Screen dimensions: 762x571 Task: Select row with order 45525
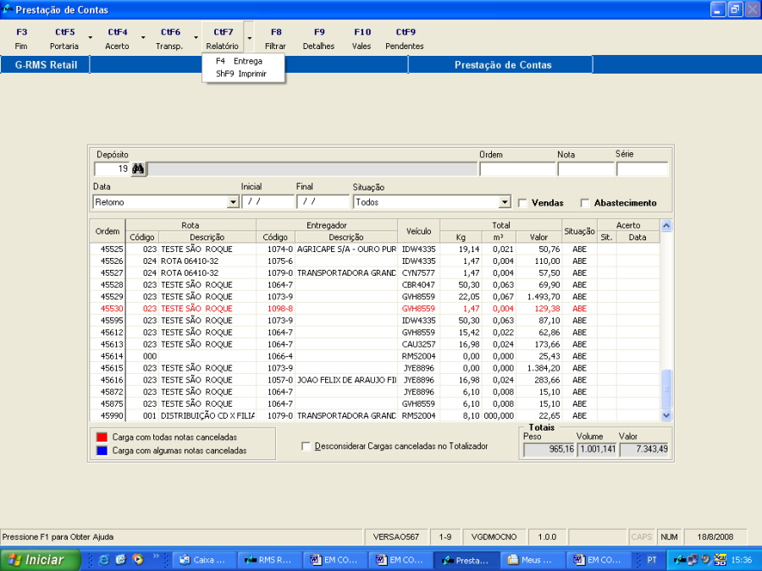(x=375, y=249)
